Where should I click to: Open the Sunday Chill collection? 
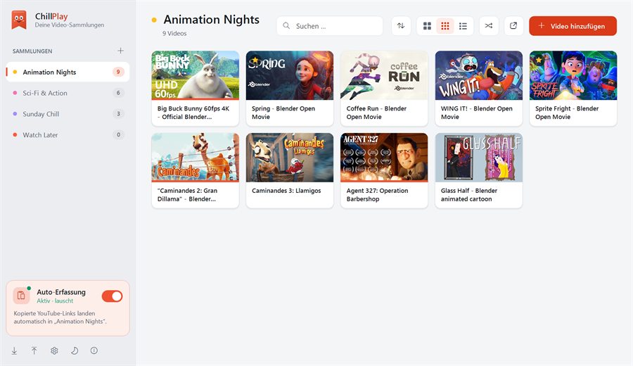[x=68, y=114]
